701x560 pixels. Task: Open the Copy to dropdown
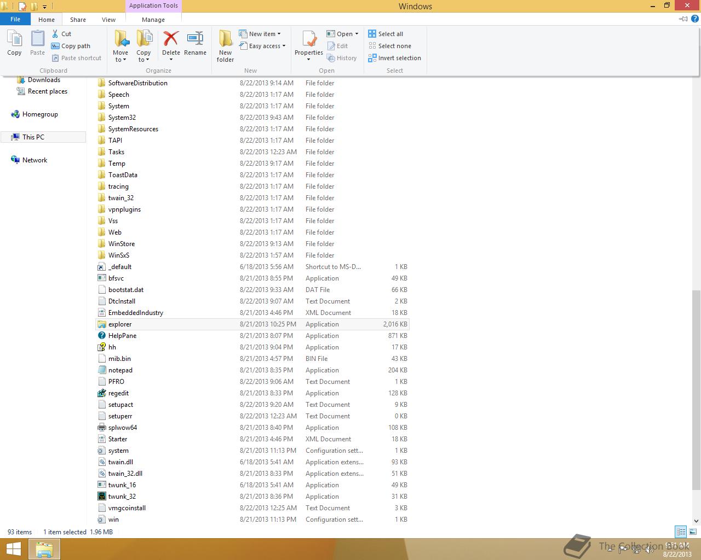point(143,46)
